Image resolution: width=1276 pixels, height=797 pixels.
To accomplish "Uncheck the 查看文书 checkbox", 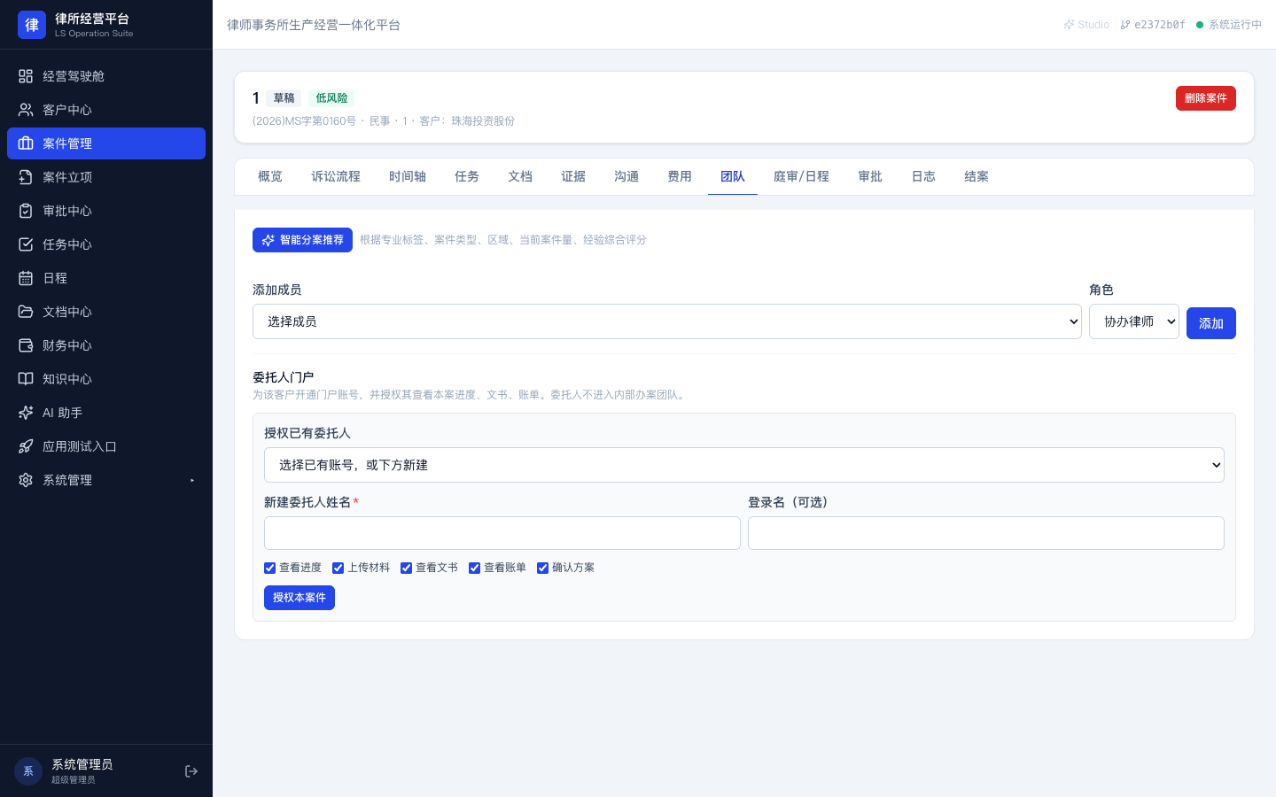I will pos(406,568).
